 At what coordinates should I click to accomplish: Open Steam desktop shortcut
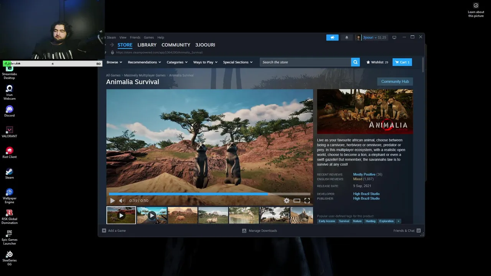[9, 174]
